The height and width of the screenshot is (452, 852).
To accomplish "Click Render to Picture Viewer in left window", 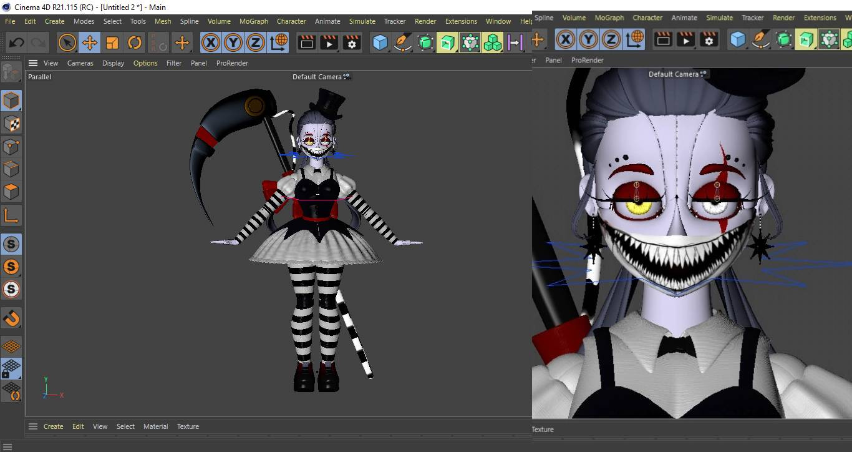I will click(x=329, y=43).
